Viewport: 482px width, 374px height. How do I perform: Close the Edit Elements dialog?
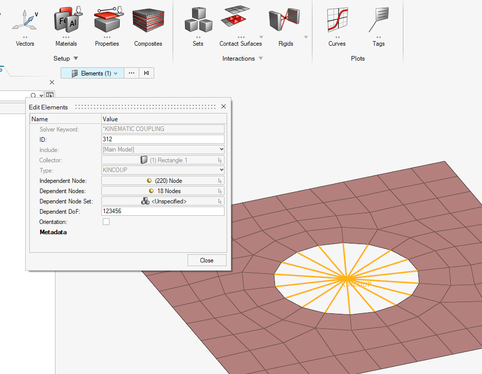tap(224, 106)
